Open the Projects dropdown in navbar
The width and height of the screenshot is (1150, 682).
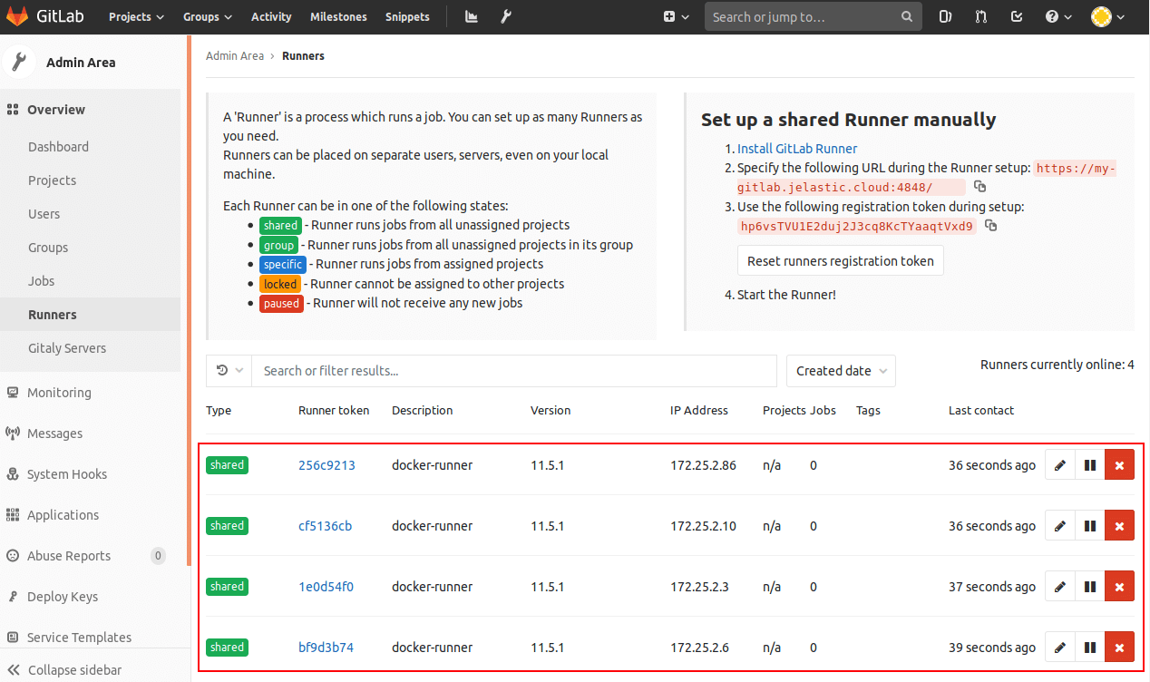pos(136,16)
